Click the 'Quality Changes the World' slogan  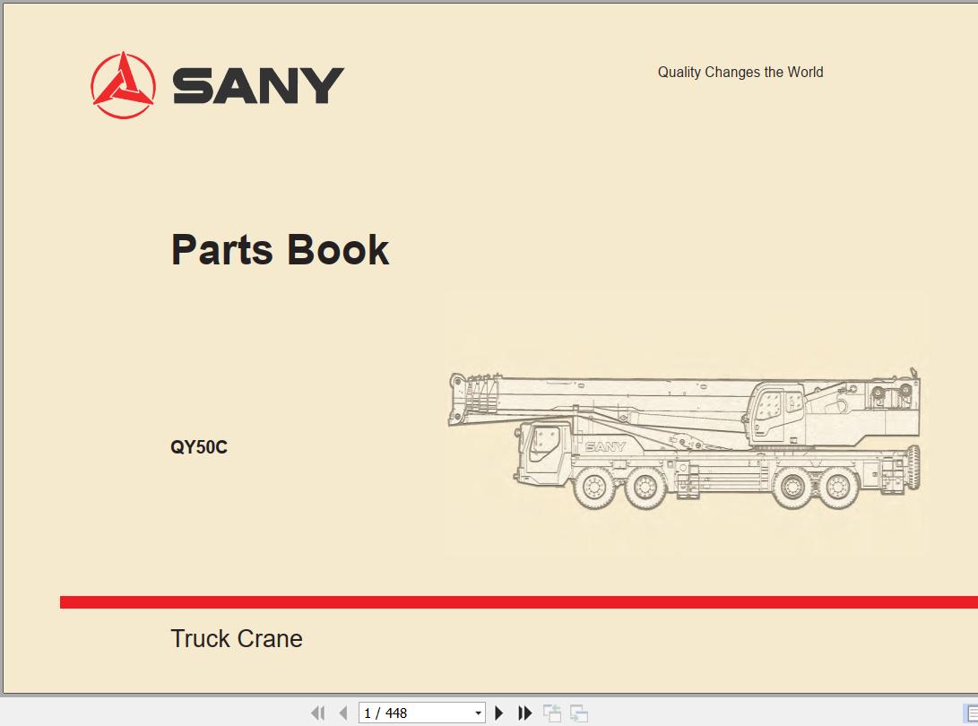pyautogui.click(x=740, y=73)
